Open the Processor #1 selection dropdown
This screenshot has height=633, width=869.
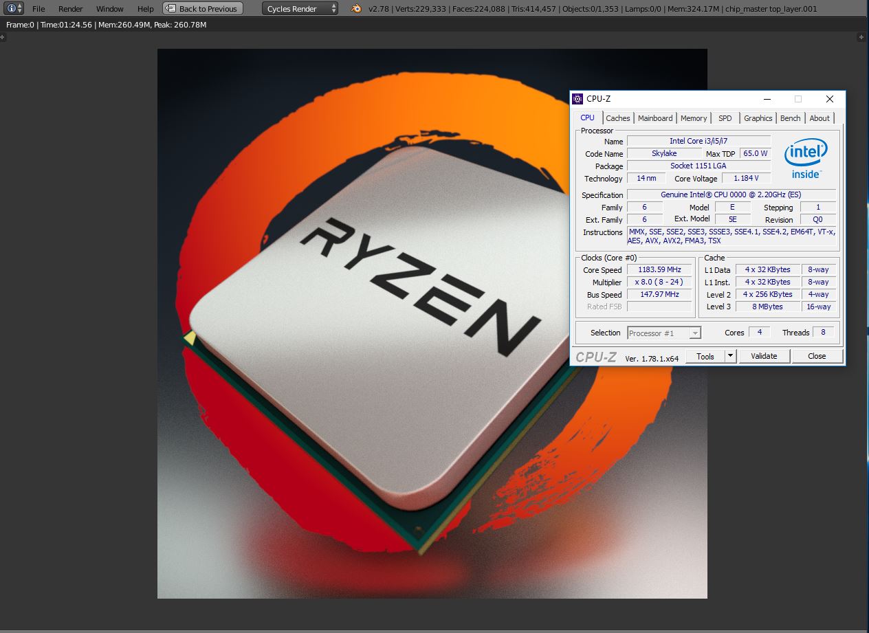coord(664,333)
